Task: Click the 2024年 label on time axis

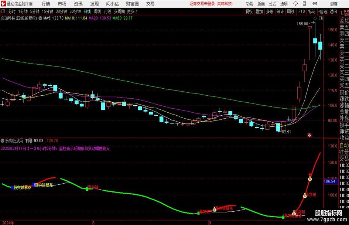Action: (7, 223)
